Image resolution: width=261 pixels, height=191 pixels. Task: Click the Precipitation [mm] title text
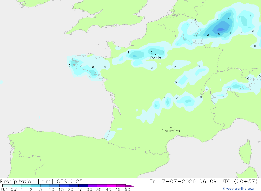[x=27, y=181]
